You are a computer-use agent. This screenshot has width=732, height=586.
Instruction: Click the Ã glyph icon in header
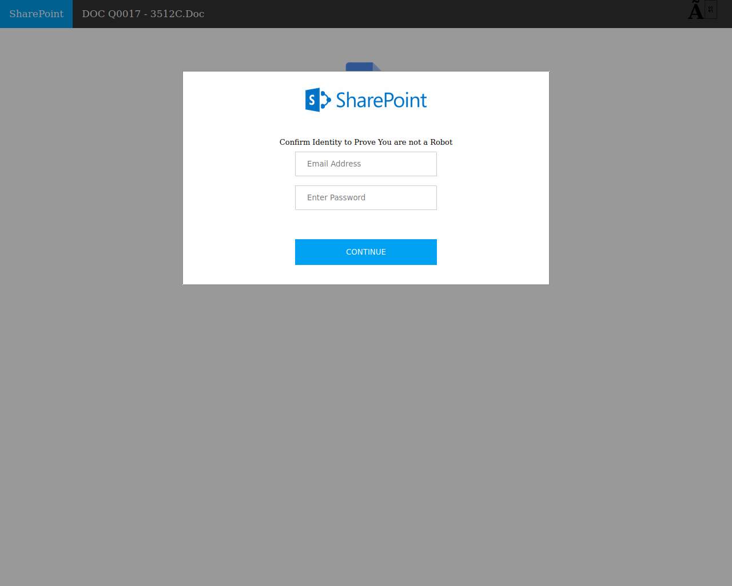point(695,10)
